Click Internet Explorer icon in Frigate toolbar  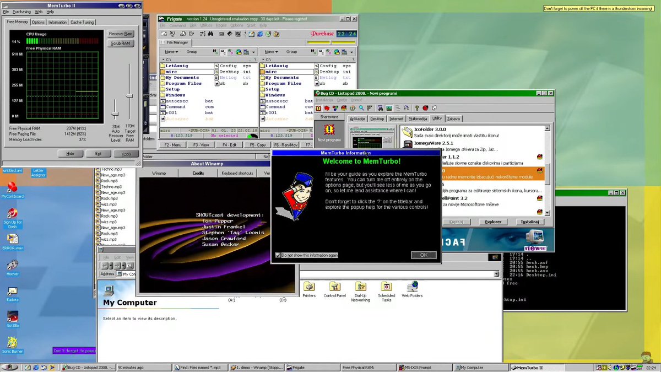(259, 34)
